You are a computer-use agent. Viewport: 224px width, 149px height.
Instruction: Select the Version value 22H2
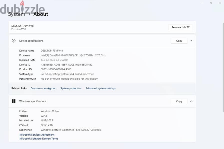44,116
